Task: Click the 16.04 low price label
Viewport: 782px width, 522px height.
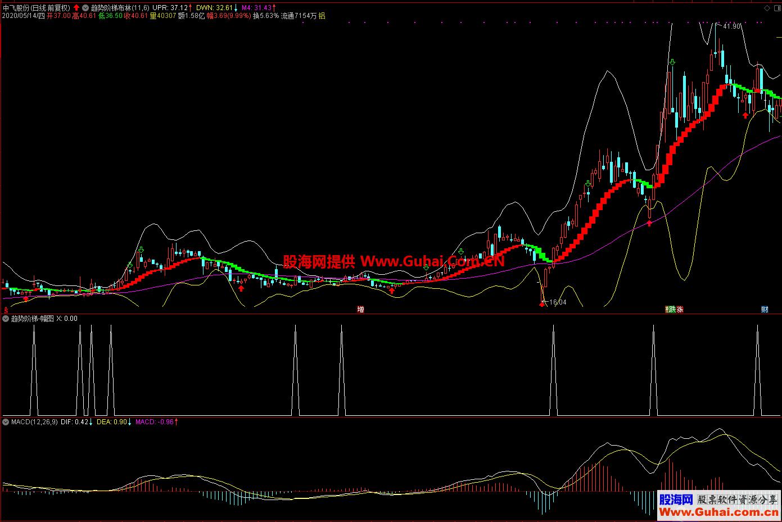Action: 558,302
